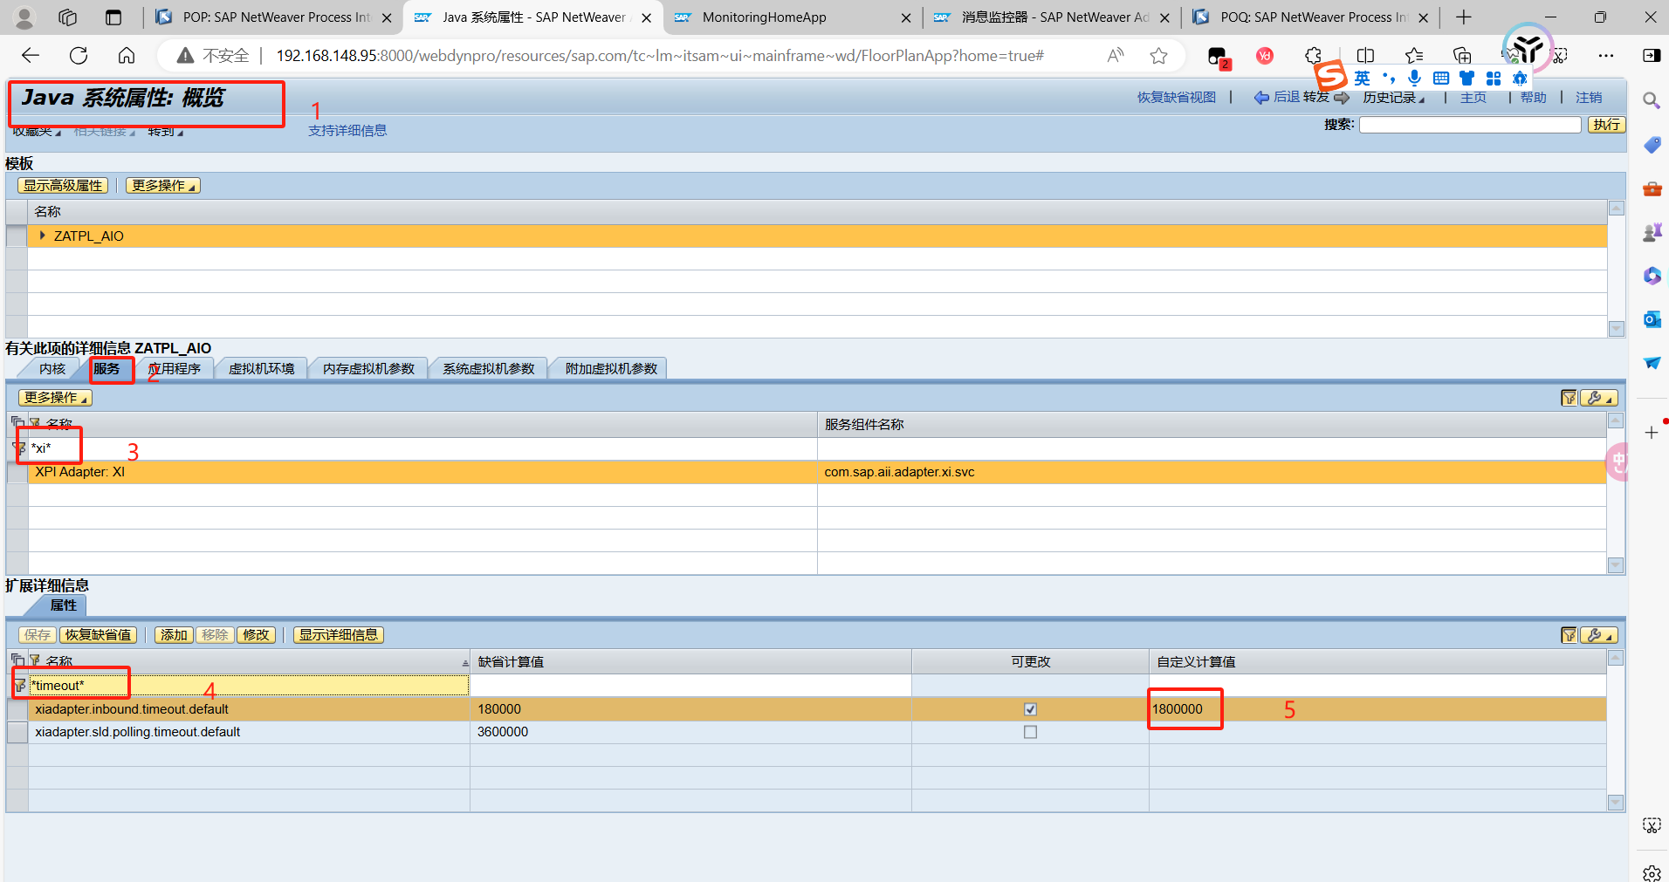Select the 属性 tab in 扩展详细信息

pos(63,605)
